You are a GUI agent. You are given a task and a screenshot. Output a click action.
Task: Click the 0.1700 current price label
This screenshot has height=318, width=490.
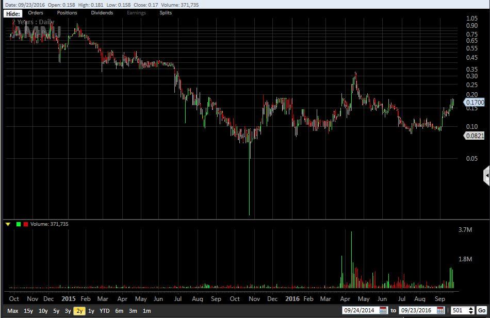475,103
